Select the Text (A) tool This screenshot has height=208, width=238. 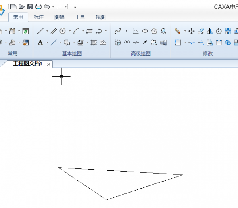(x=40, y=42)
